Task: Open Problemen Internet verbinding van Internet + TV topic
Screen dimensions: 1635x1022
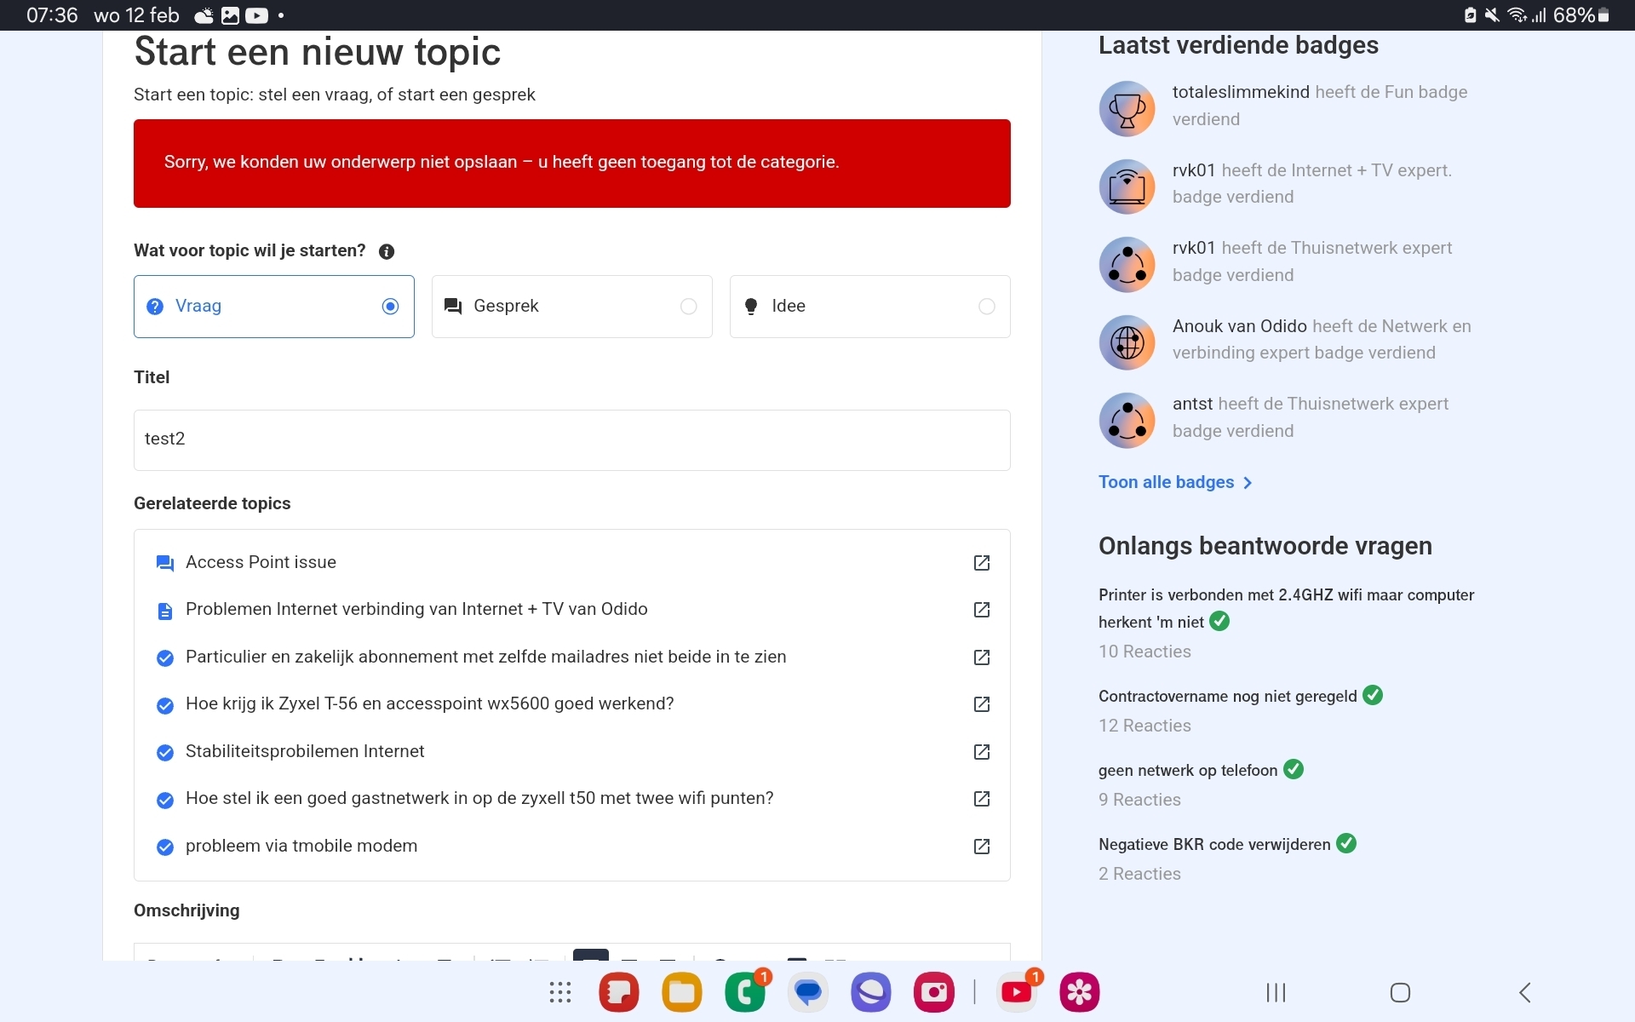Action: (416, 609)
